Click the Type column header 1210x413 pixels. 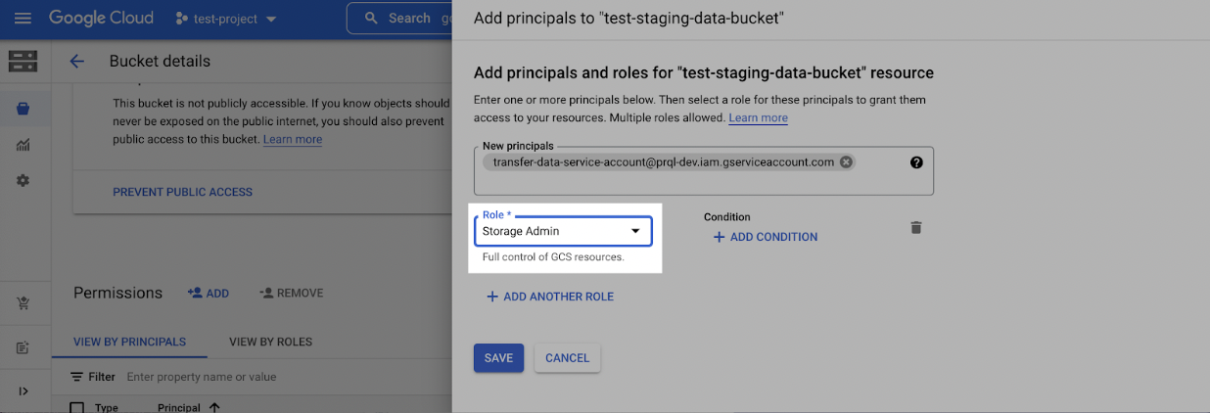pos(107,407)
